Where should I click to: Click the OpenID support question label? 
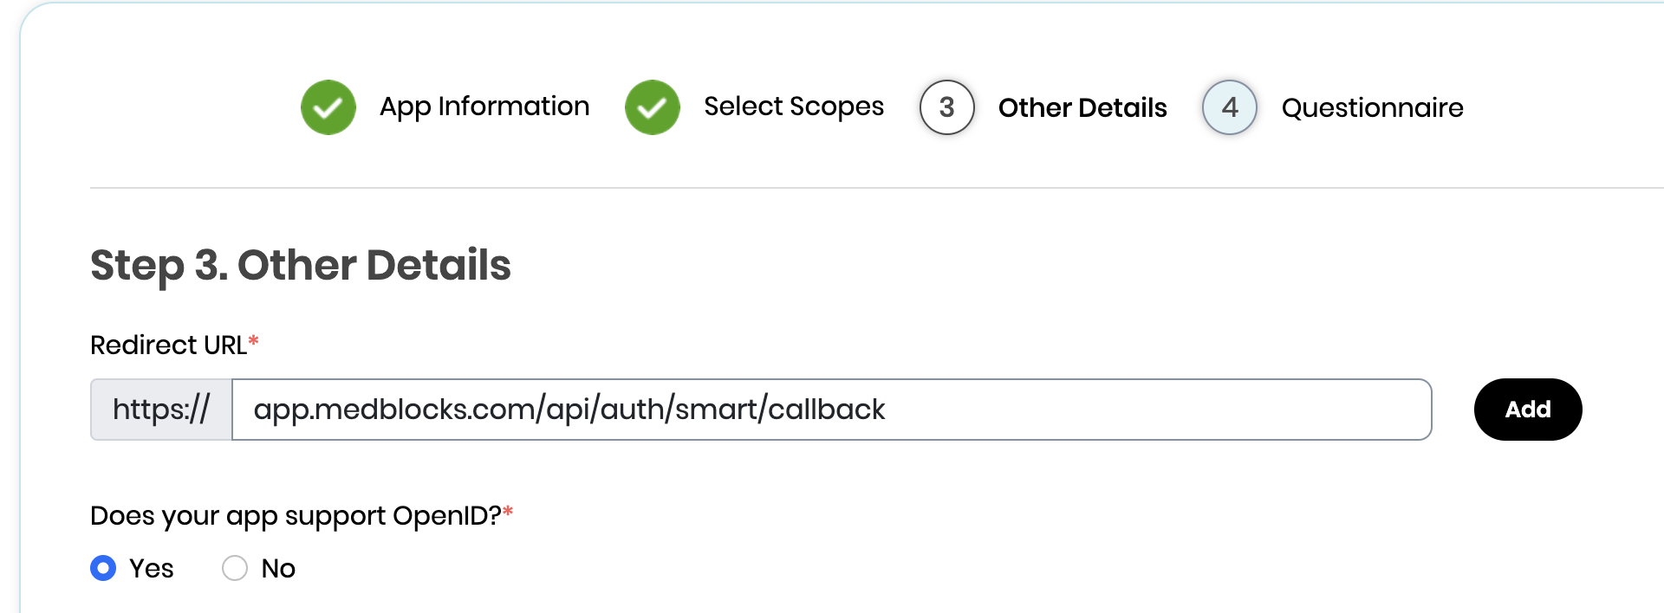point(296,516)
